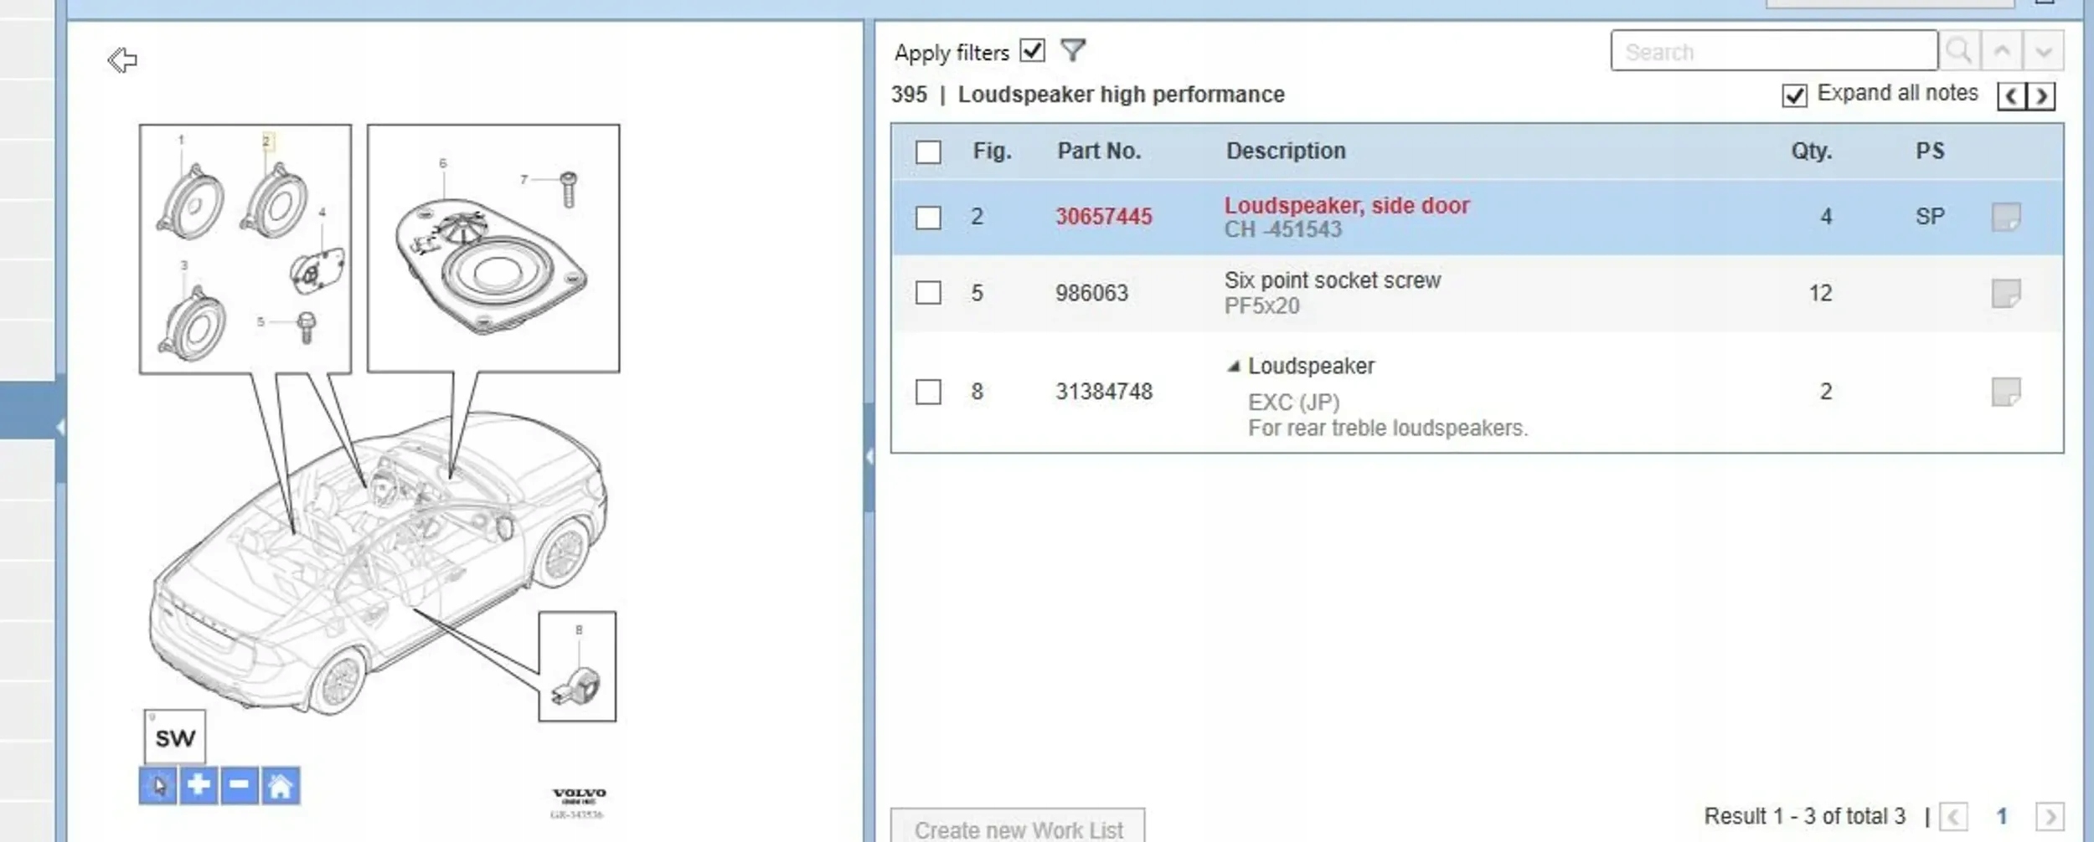Click part number 30657445

pyautogui.click(x=1104, y=217)
